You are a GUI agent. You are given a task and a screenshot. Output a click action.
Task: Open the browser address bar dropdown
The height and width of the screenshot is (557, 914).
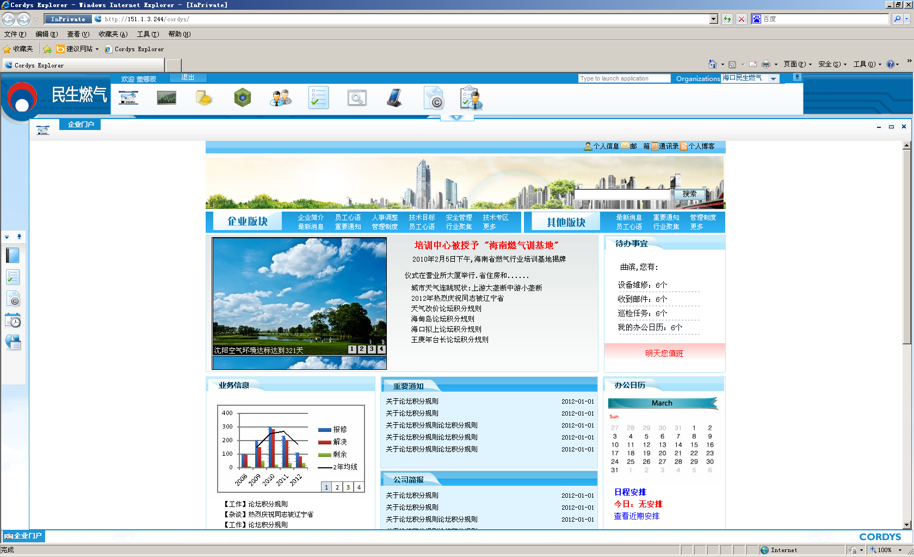713,19
